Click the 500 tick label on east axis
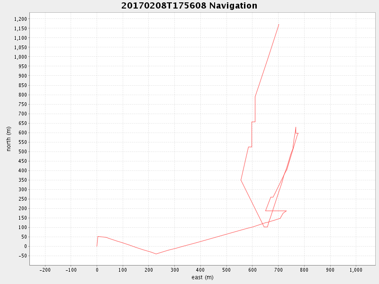 (226, 270)
